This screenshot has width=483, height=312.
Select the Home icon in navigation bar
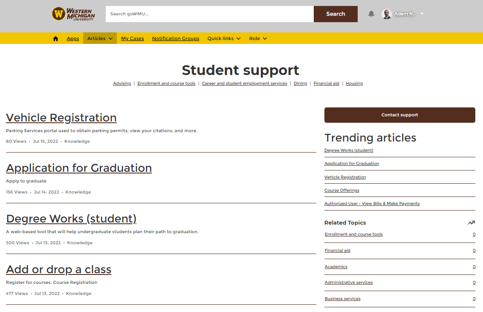point(55,38)
